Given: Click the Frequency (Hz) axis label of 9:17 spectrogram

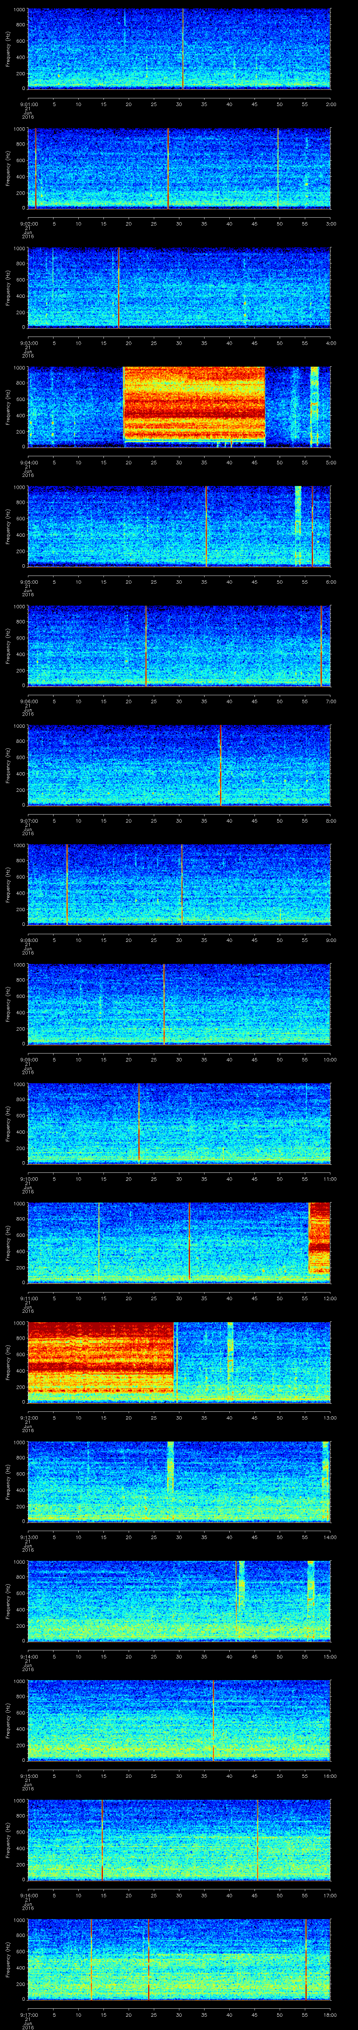Looking at the screenshot, I should point(8,1959).
